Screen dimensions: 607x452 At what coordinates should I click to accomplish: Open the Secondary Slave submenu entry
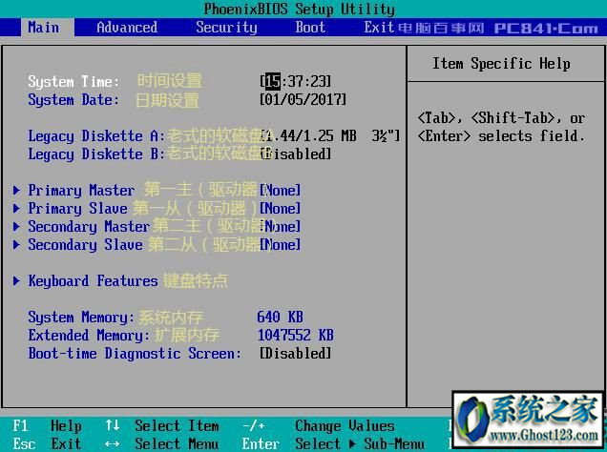[85, 245]
